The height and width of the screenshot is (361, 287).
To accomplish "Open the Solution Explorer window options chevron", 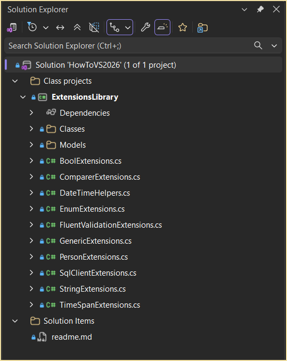I will (244, 10).
